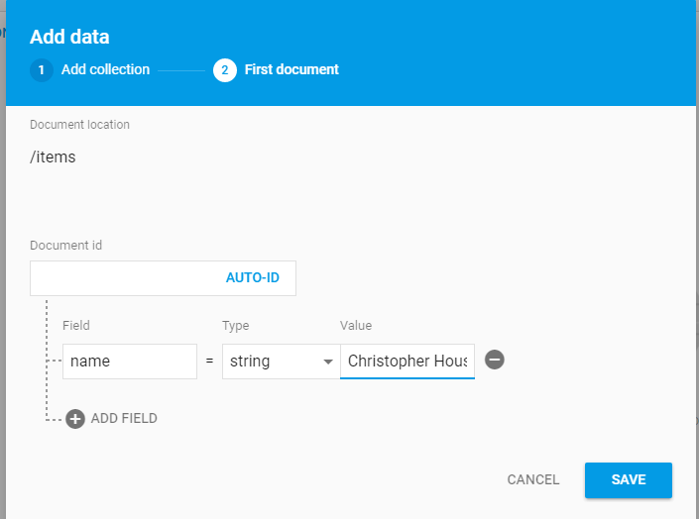Generate an ID with AUTO-ID
The width and height of the screenshot is (699, 519).
click(253, 277)
